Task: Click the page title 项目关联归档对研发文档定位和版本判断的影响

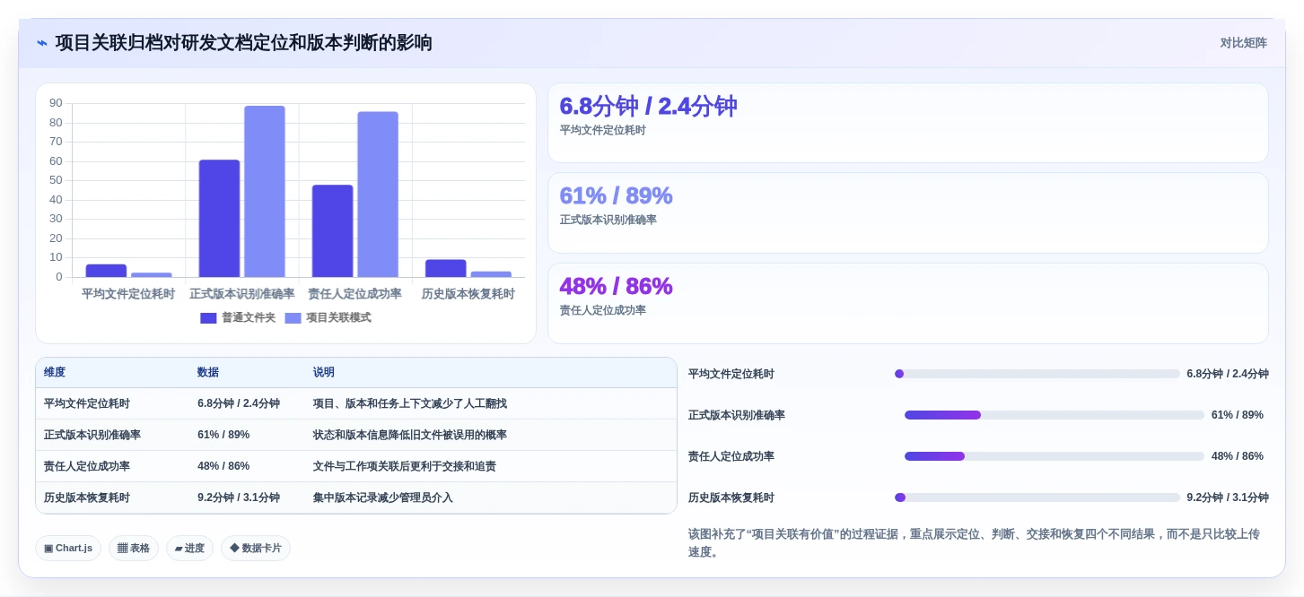Action: tap(243, 43)
